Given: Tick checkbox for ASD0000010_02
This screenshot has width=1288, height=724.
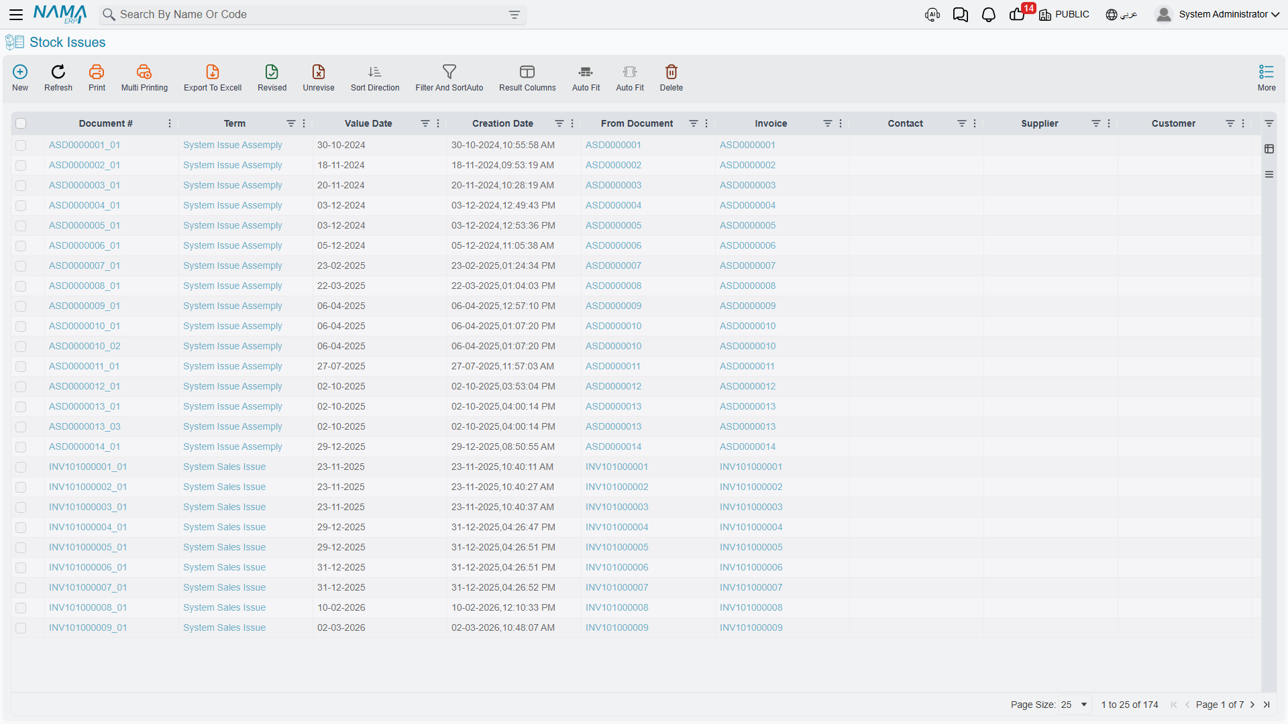Looking at the screenshot, I should point(21,347).
